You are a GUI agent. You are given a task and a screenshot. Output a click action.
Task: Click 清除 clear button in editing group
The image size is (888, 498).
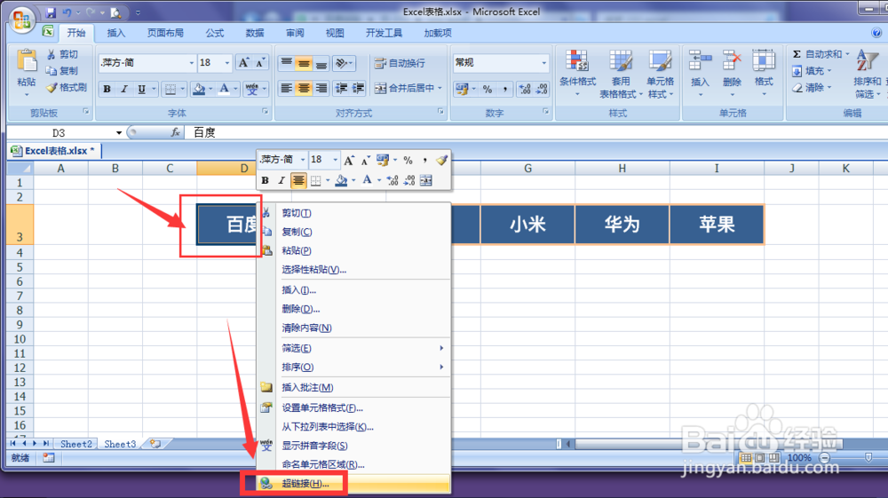pos(813,88)
